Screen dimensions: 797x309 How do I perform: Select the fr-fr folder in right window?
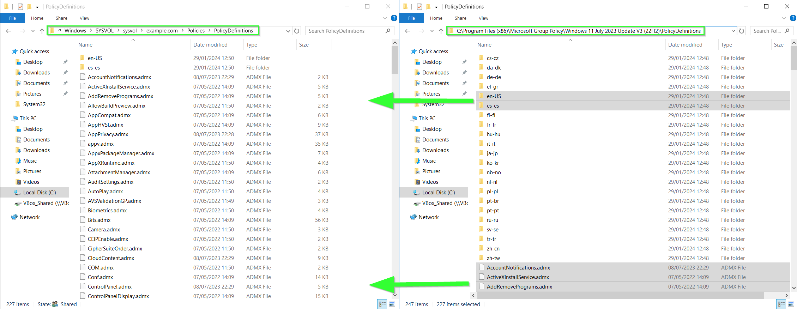coord(491,125)
